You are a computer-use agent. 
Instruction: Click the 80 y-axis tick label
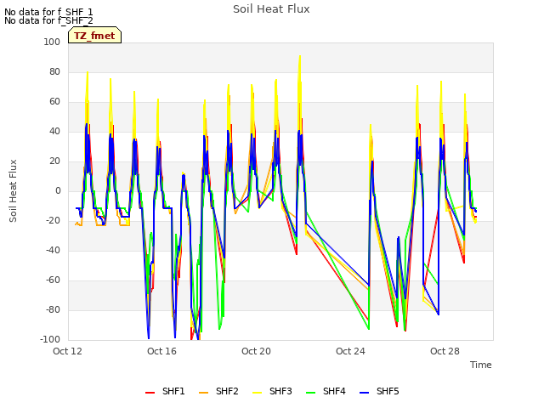[x=54, y=71]
